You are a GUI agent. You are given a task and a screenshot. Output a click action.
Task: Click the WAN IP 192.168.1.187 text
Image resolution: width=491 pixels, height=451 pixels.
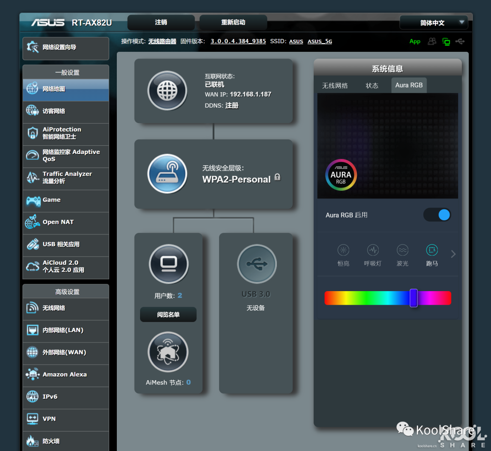tap(251, 94)
